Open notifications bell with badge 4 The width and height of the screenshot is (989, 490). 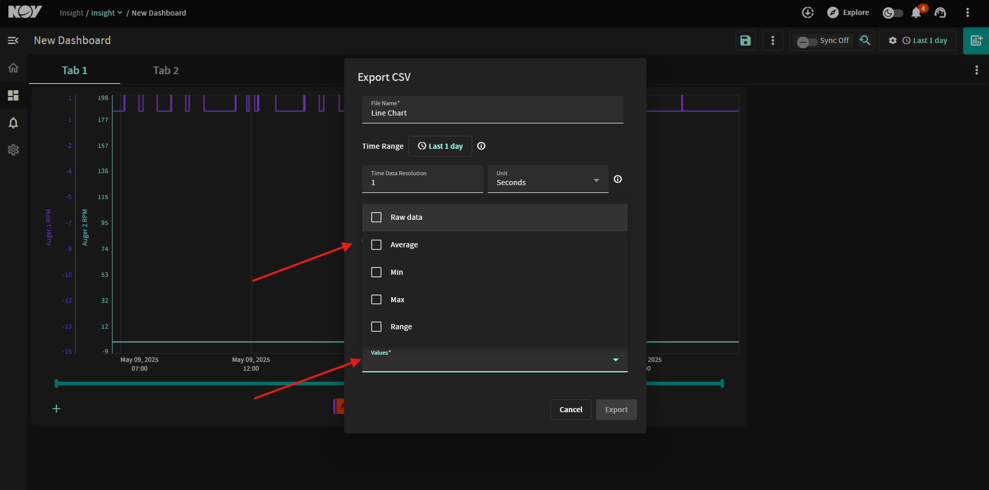916,12
